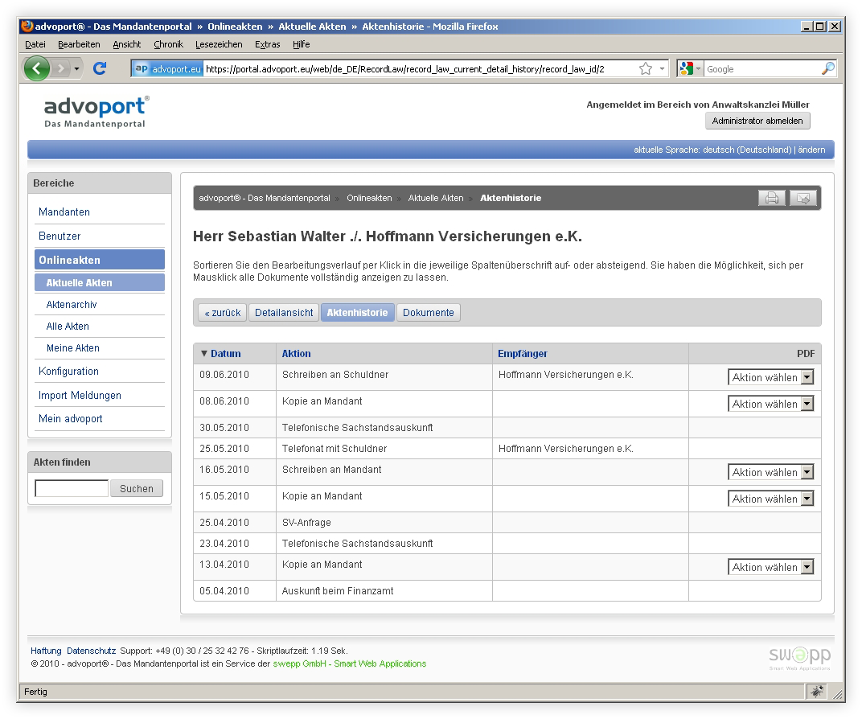The image size is (862, 719).
Task: Open the Ansicht menu
Action: point(126,44)
